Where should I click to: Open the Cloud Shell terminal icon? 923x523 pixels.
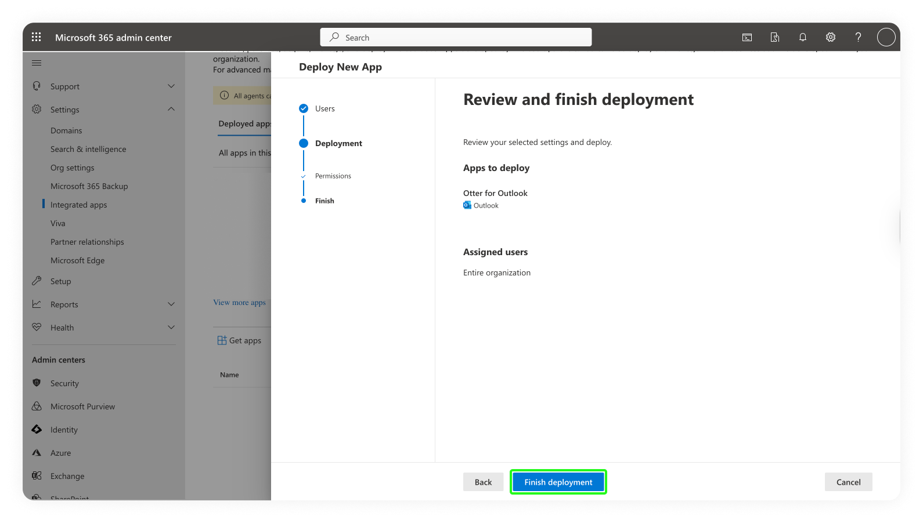point(747,38)
